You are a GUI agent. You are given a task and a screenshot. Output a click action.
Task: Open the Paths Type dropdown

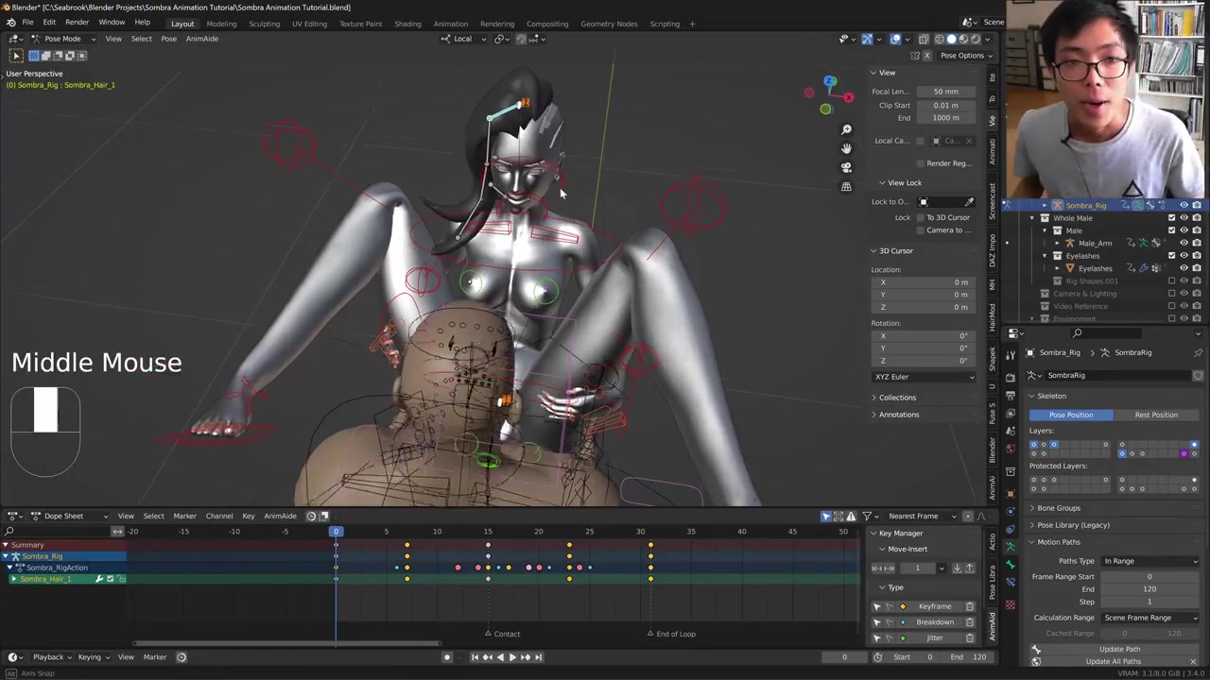[x=1149, y=561]
